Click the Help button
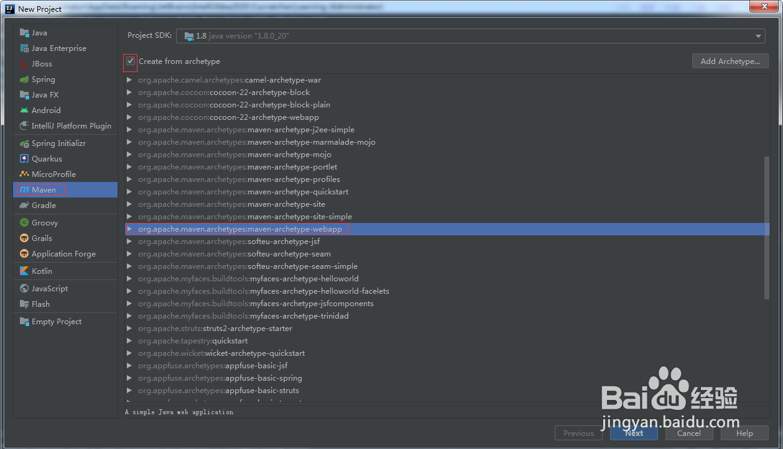Image resolution: width=783 pixels, height=449 pixels. click(744, 433)
